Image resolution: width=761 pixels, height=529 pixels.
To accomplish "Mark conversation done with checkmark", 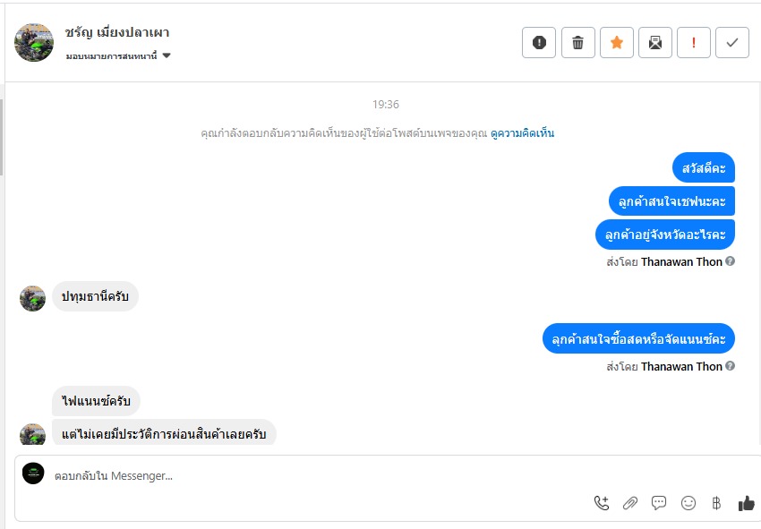I will (732, 42).
